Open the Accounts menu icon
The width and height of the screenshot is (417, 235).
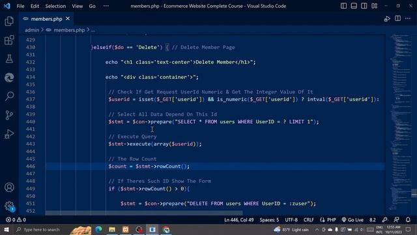coord(9,187)
